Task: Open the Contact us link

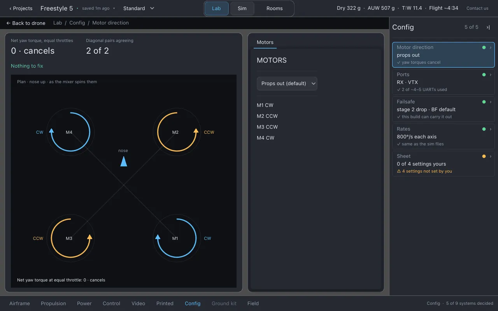Action: click(477, 8)
